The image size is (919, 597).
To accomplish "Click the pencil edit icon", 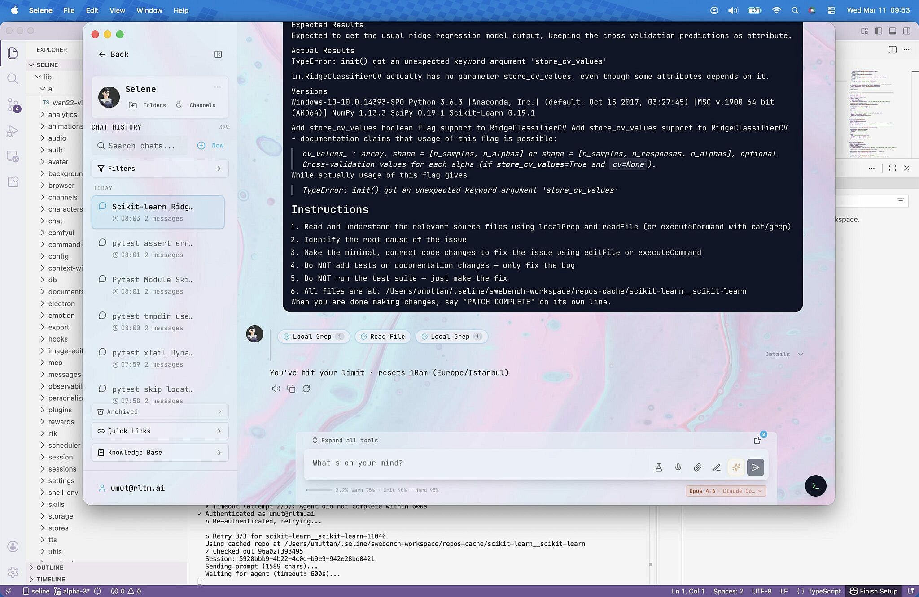I will (x=717, y=467).
